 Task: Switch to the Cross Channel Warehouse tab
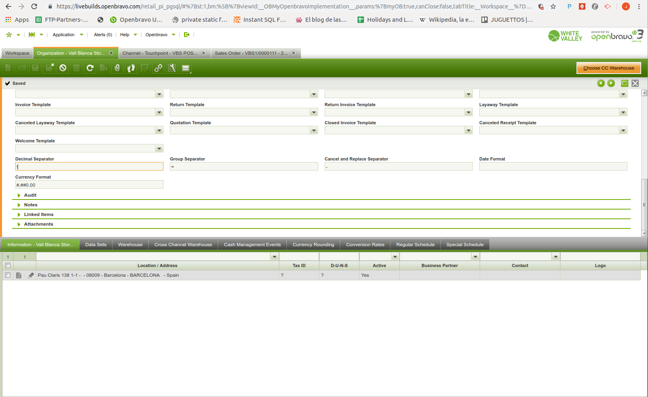[x=183, y=245]
